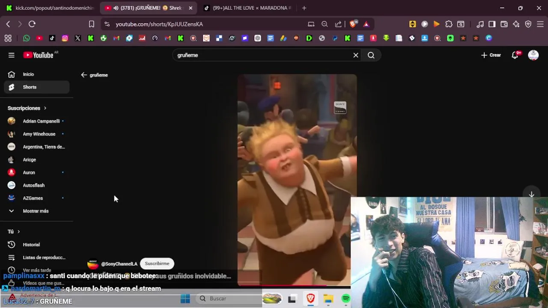Skip to next Short with the down arrow
This screenshot has height=308, width=548.
[x=531, y=194]
